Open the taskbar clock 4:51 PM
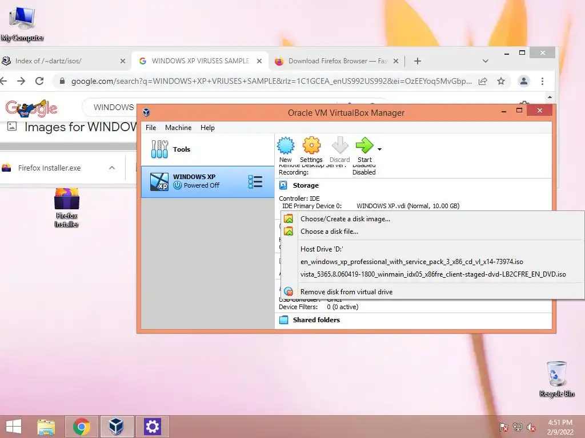585x438 pixels. (560, 427)
